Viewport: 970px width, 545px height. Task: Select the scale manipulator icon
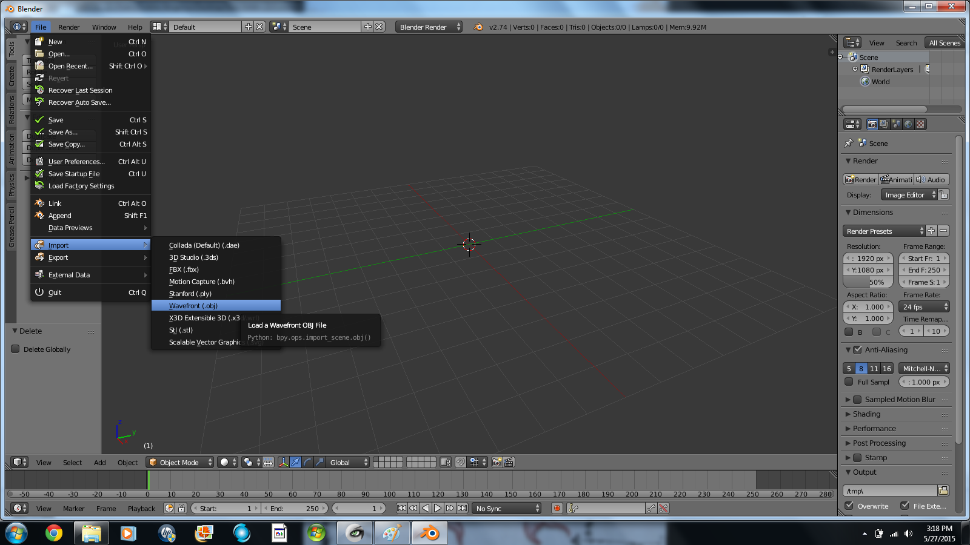[x=319, y=462]
